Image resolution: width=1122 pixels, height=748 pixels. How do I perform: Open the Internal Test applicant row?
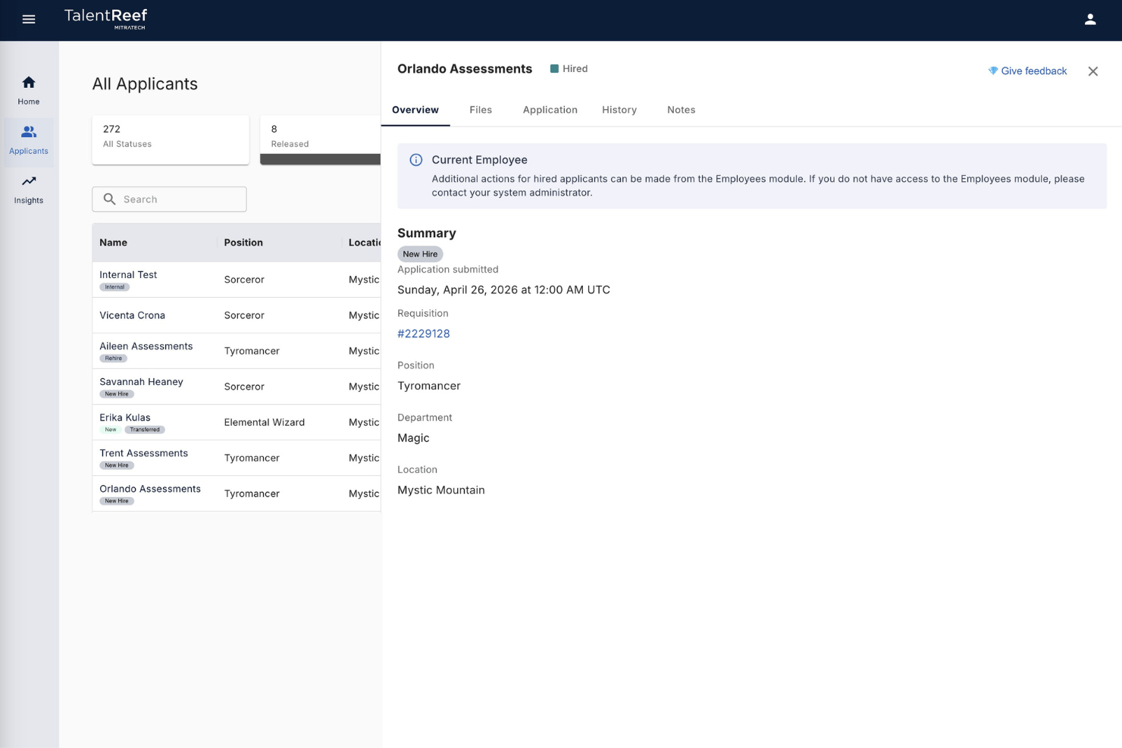click(x=237, y=280)
